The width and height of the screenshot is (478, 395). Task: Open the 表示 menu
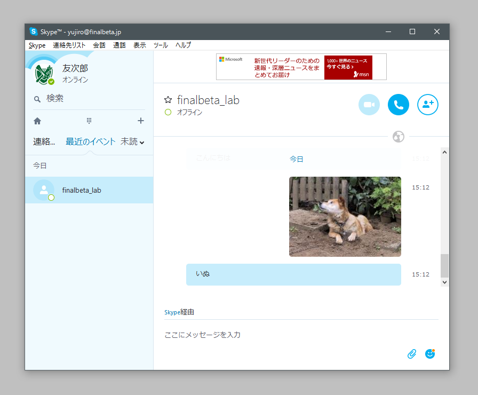click(140, 45)
